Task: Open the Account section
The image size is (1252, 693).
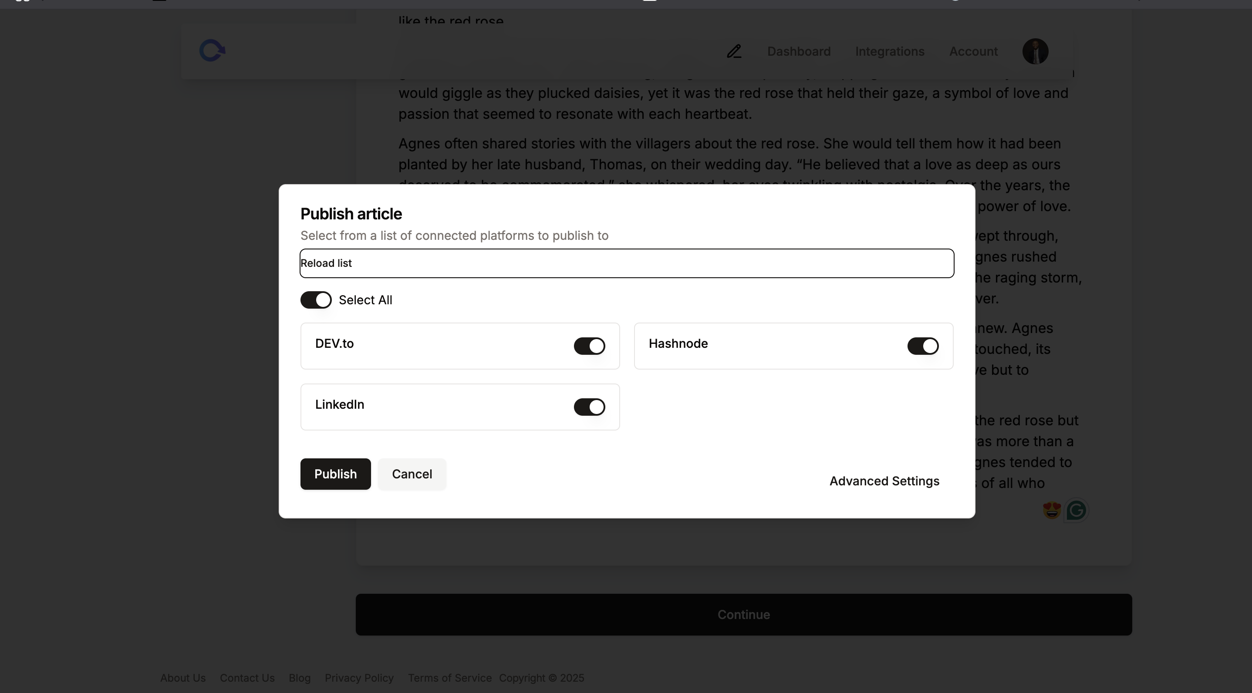Action: click(x=973, y=51)
